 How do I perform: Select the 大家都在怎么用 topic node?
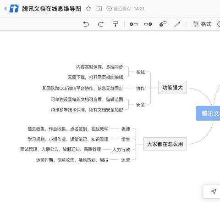point(165,144)
